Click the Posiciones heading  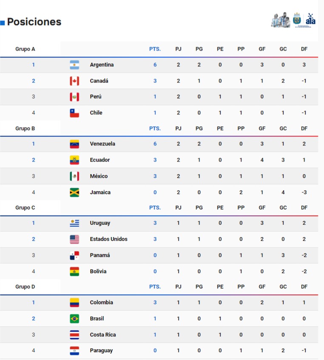tap(34, 22)
